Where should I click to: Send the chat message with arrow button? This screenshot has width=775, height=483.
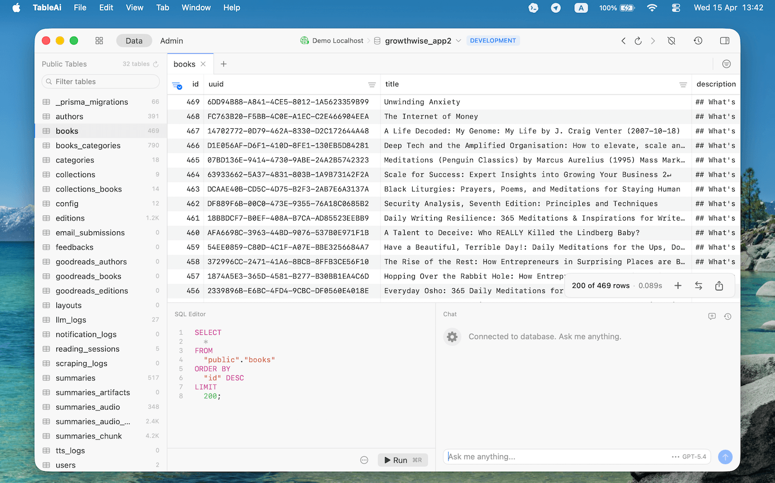(725, 457)
